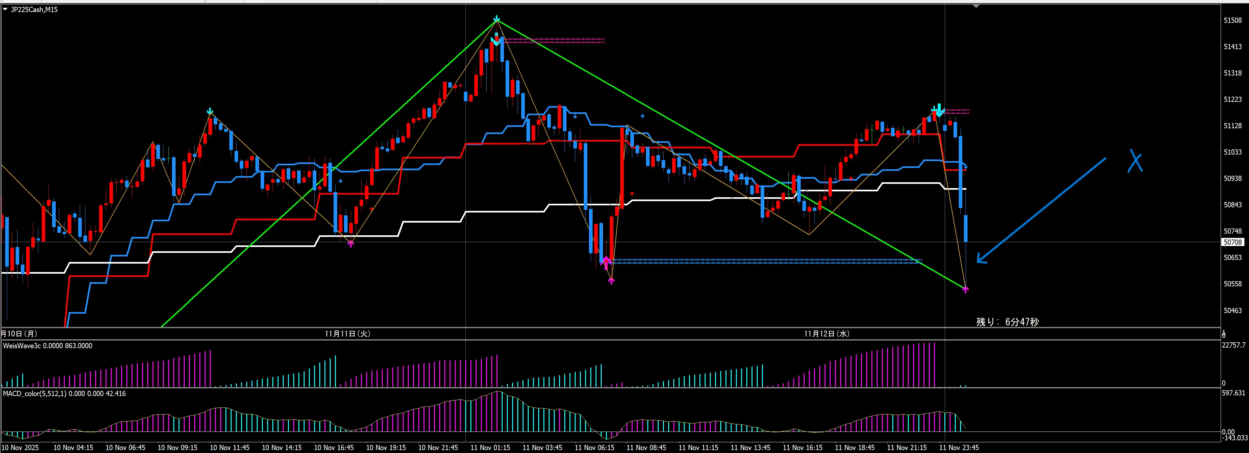The width and height of the screenshot is (1249, 453).
Task: Click the MACD_color(5,512,1) indicator label
Action: pyautogui.click(x=34, y=394)
